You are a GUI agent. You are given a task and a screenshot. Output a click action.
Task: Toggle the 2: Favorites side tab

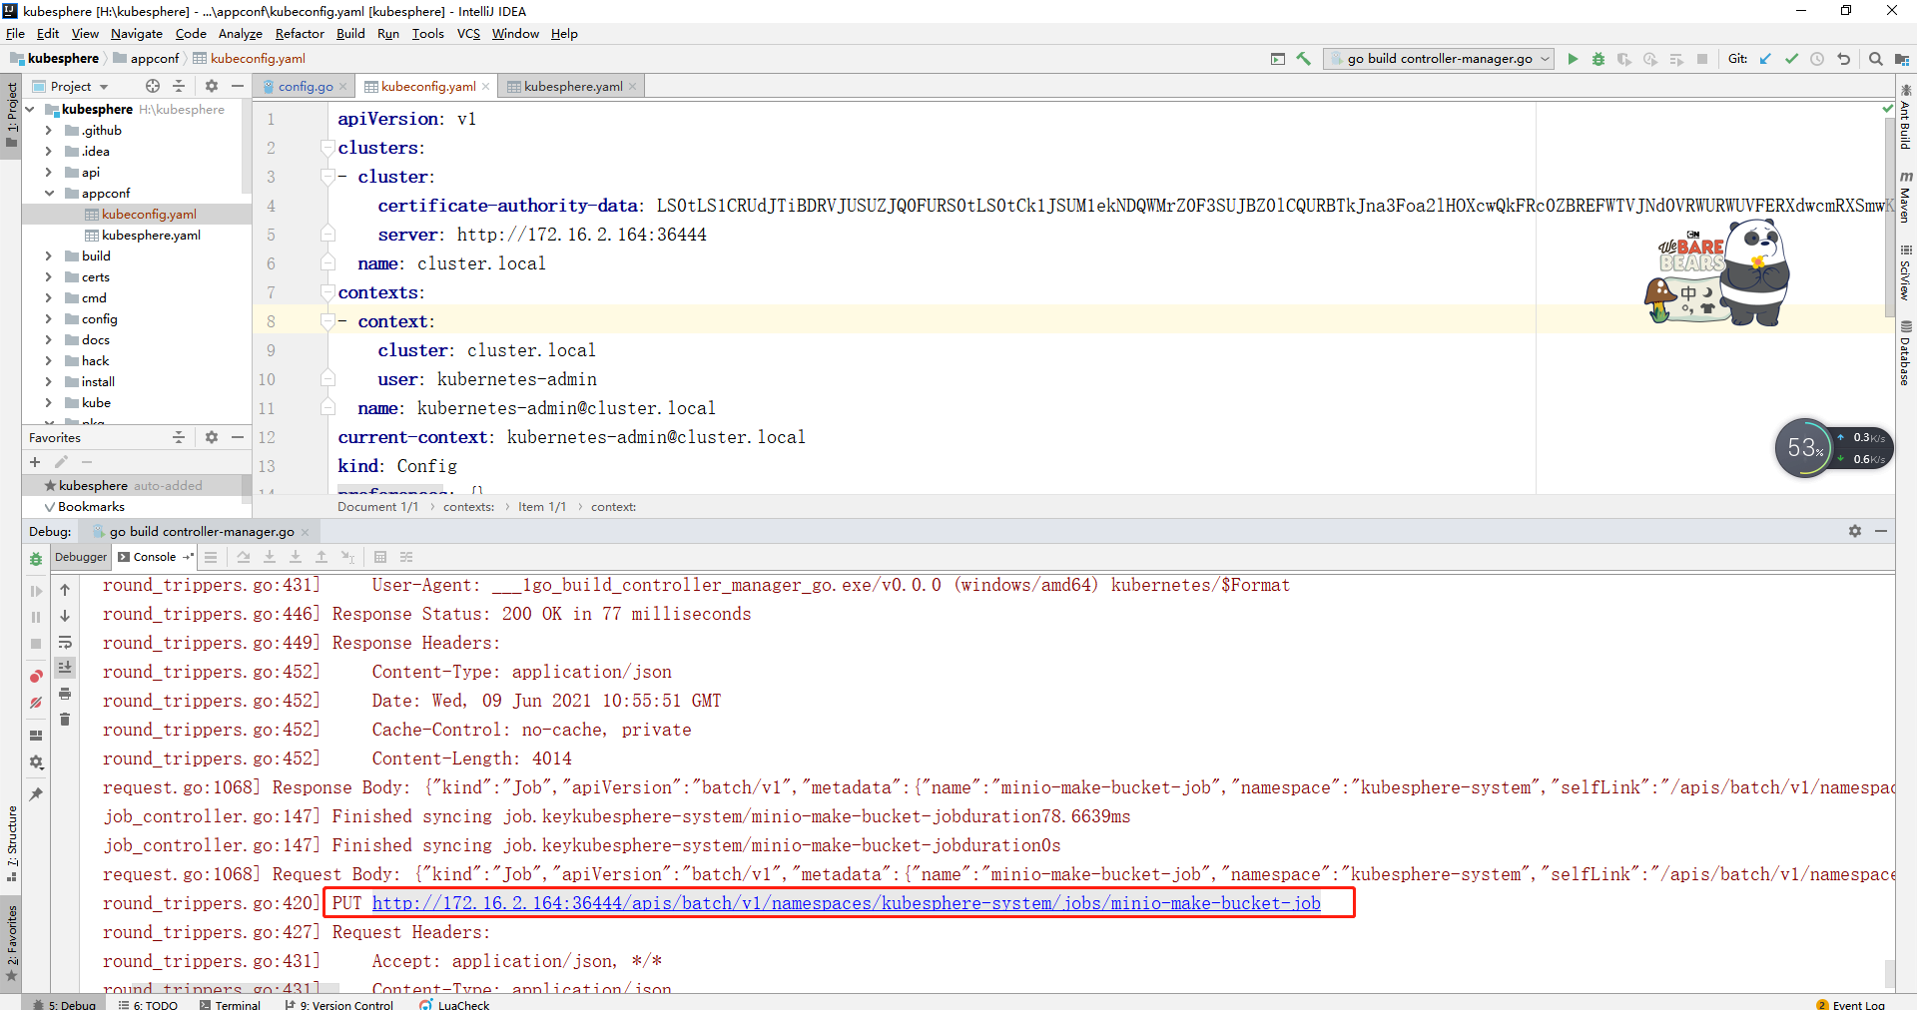(11, 942)
